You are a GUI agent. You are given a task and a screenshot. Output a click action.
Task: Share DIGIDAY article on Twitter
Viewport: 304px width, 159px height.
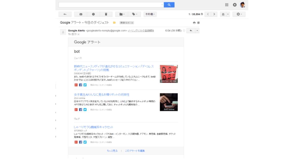tap(85, 85)
